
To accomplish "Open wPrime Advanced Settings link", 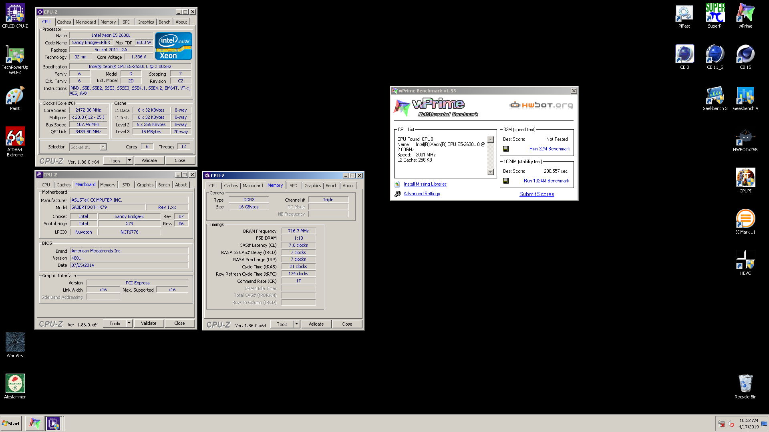I will (x=421, y=194).
